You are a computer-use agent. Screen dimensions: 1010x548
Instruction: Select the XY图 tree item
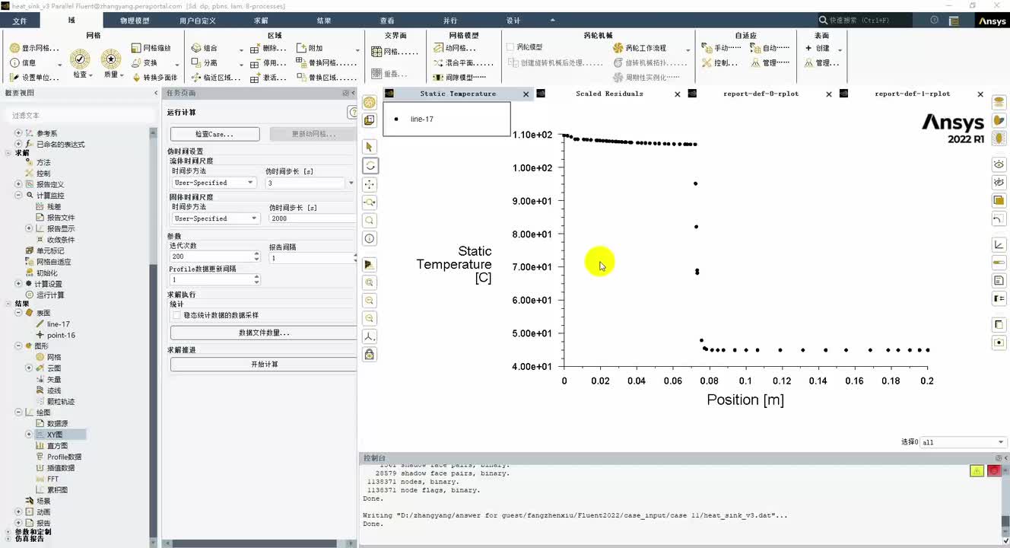[55, 435]
